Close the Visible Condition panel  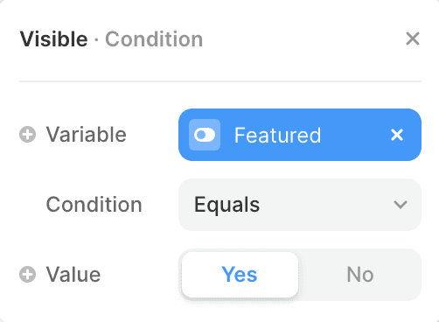[413, 38]
